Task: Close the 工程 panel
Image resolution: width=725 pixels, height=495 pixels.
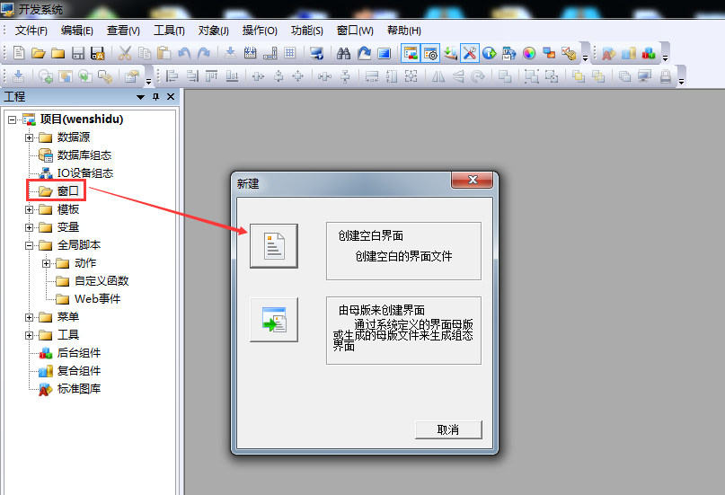Action: pyautogui.click(x=171, y=97)
